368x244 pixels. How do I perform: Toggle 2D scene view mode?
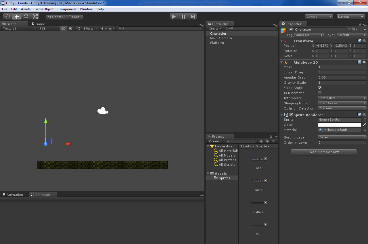tap(63, 28)
